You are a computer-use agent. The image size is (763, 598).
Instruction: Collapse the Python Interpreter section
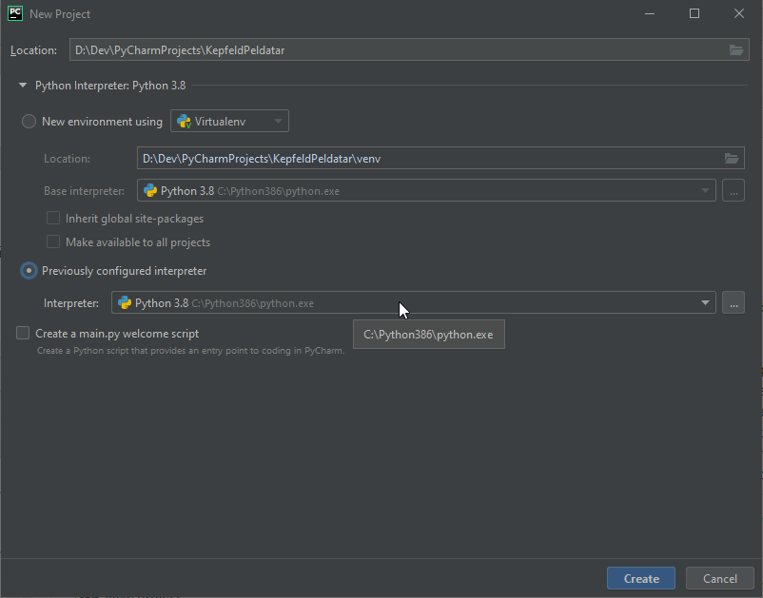click(x=23, y=85)
